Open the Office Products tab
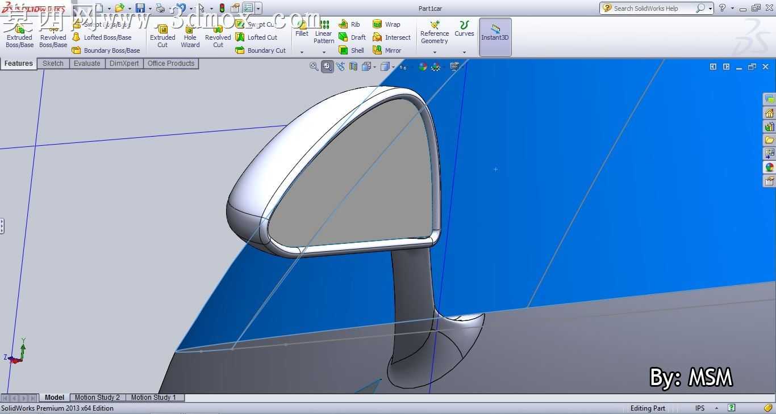 pos(171,64)
